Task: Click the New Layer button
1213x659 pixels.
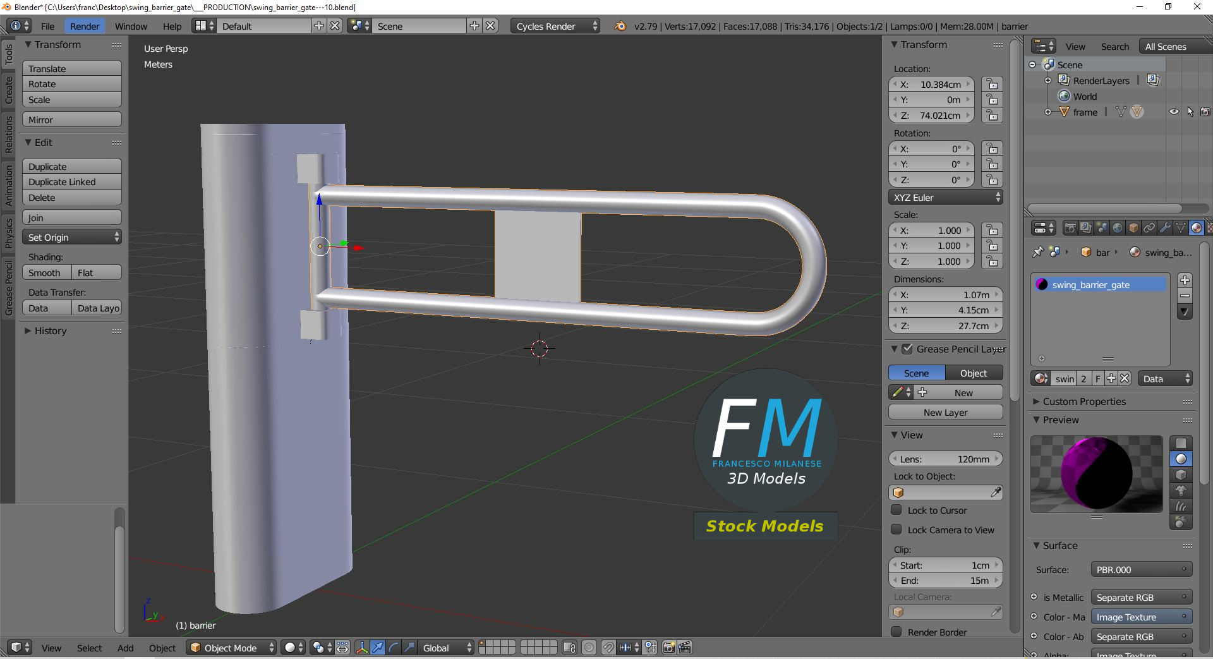Action: point(946,412)
